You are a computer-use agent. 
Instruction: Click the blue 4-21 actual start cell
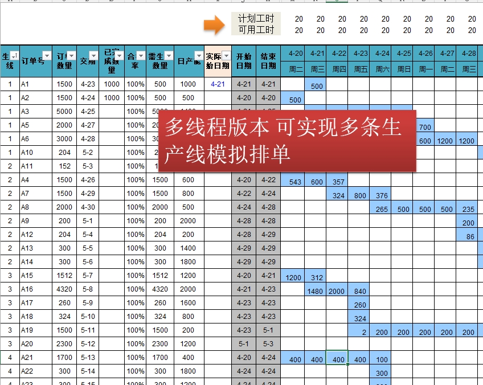click(218, 84)
